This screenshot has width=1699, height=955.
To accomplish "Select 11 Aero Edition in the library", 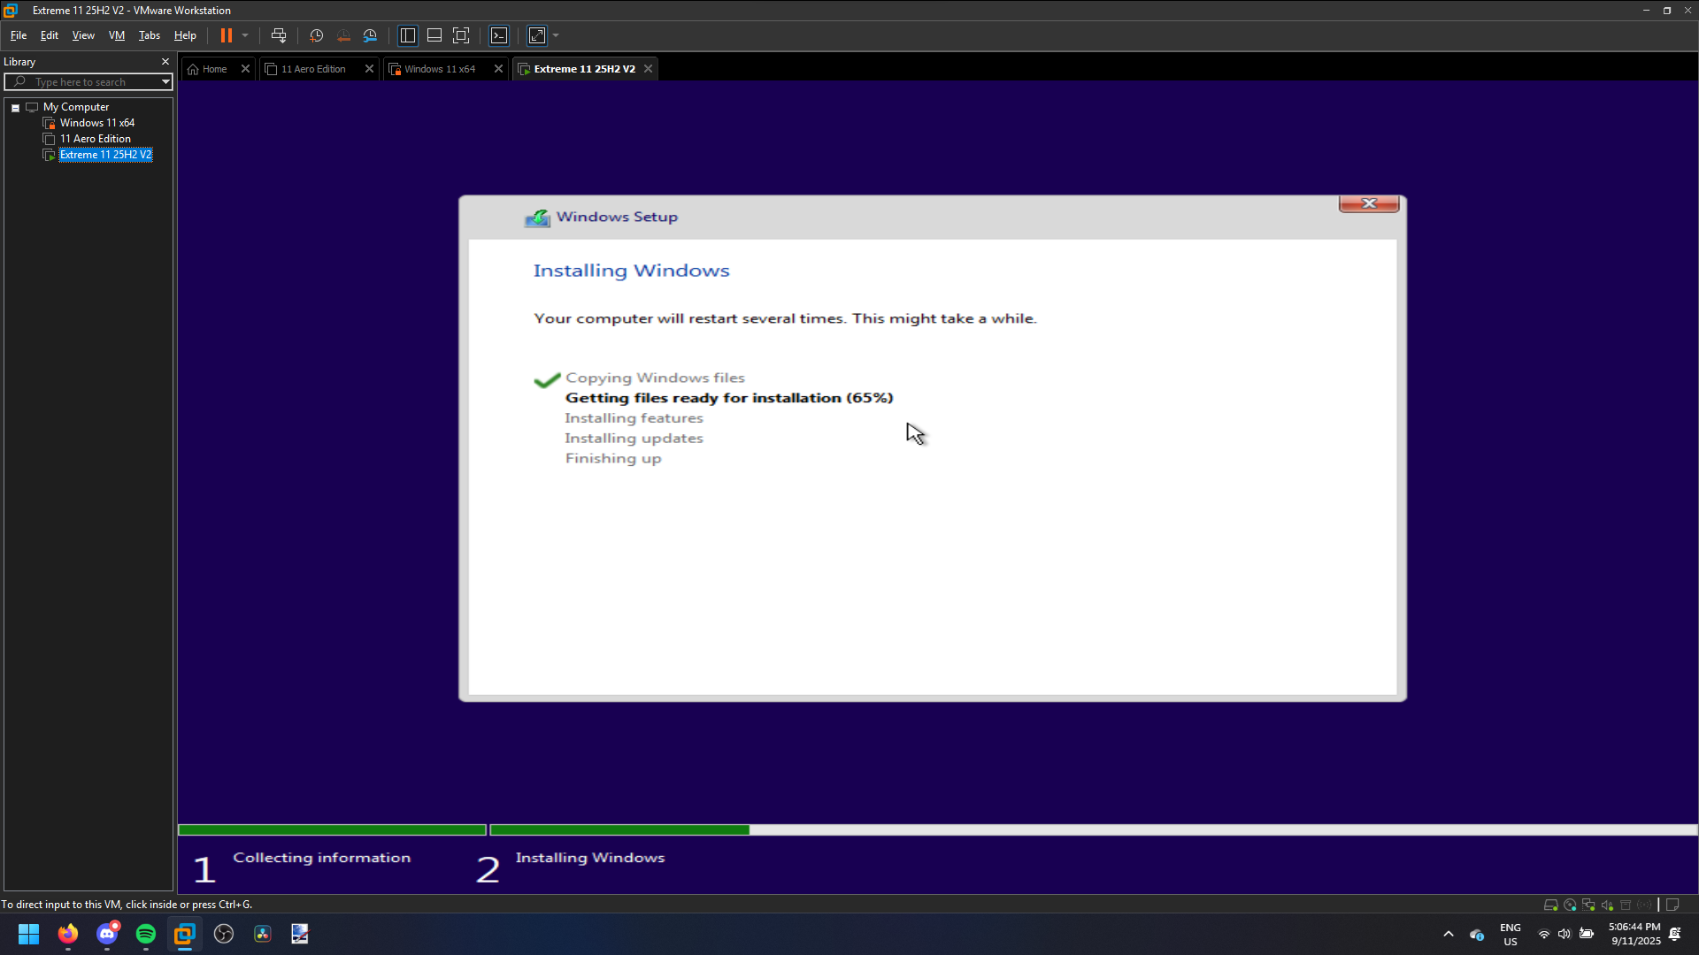I will [96, 139].
